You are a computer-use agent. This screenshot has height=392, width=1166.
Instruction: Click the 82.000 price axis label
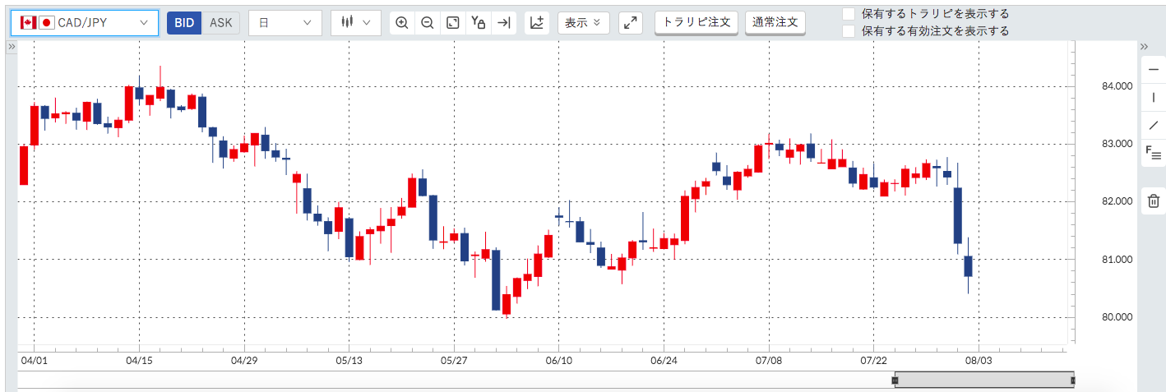click(1117, 201)
